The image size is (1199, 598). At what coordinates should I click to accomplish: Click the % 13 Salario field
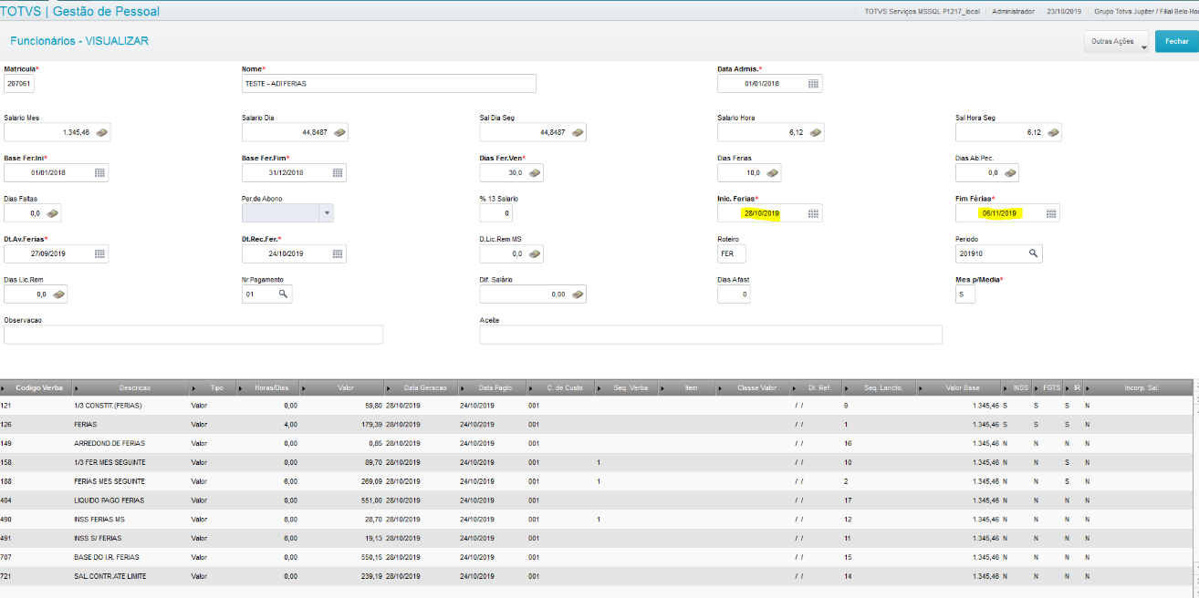point(495,213)
